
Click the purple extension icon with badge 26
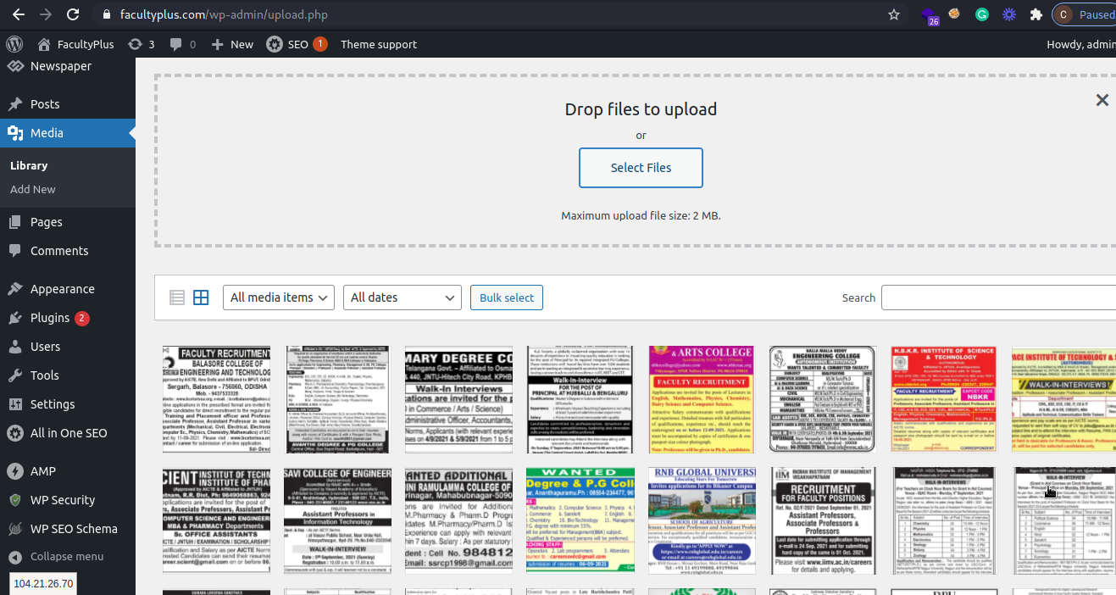click(930, 15)
